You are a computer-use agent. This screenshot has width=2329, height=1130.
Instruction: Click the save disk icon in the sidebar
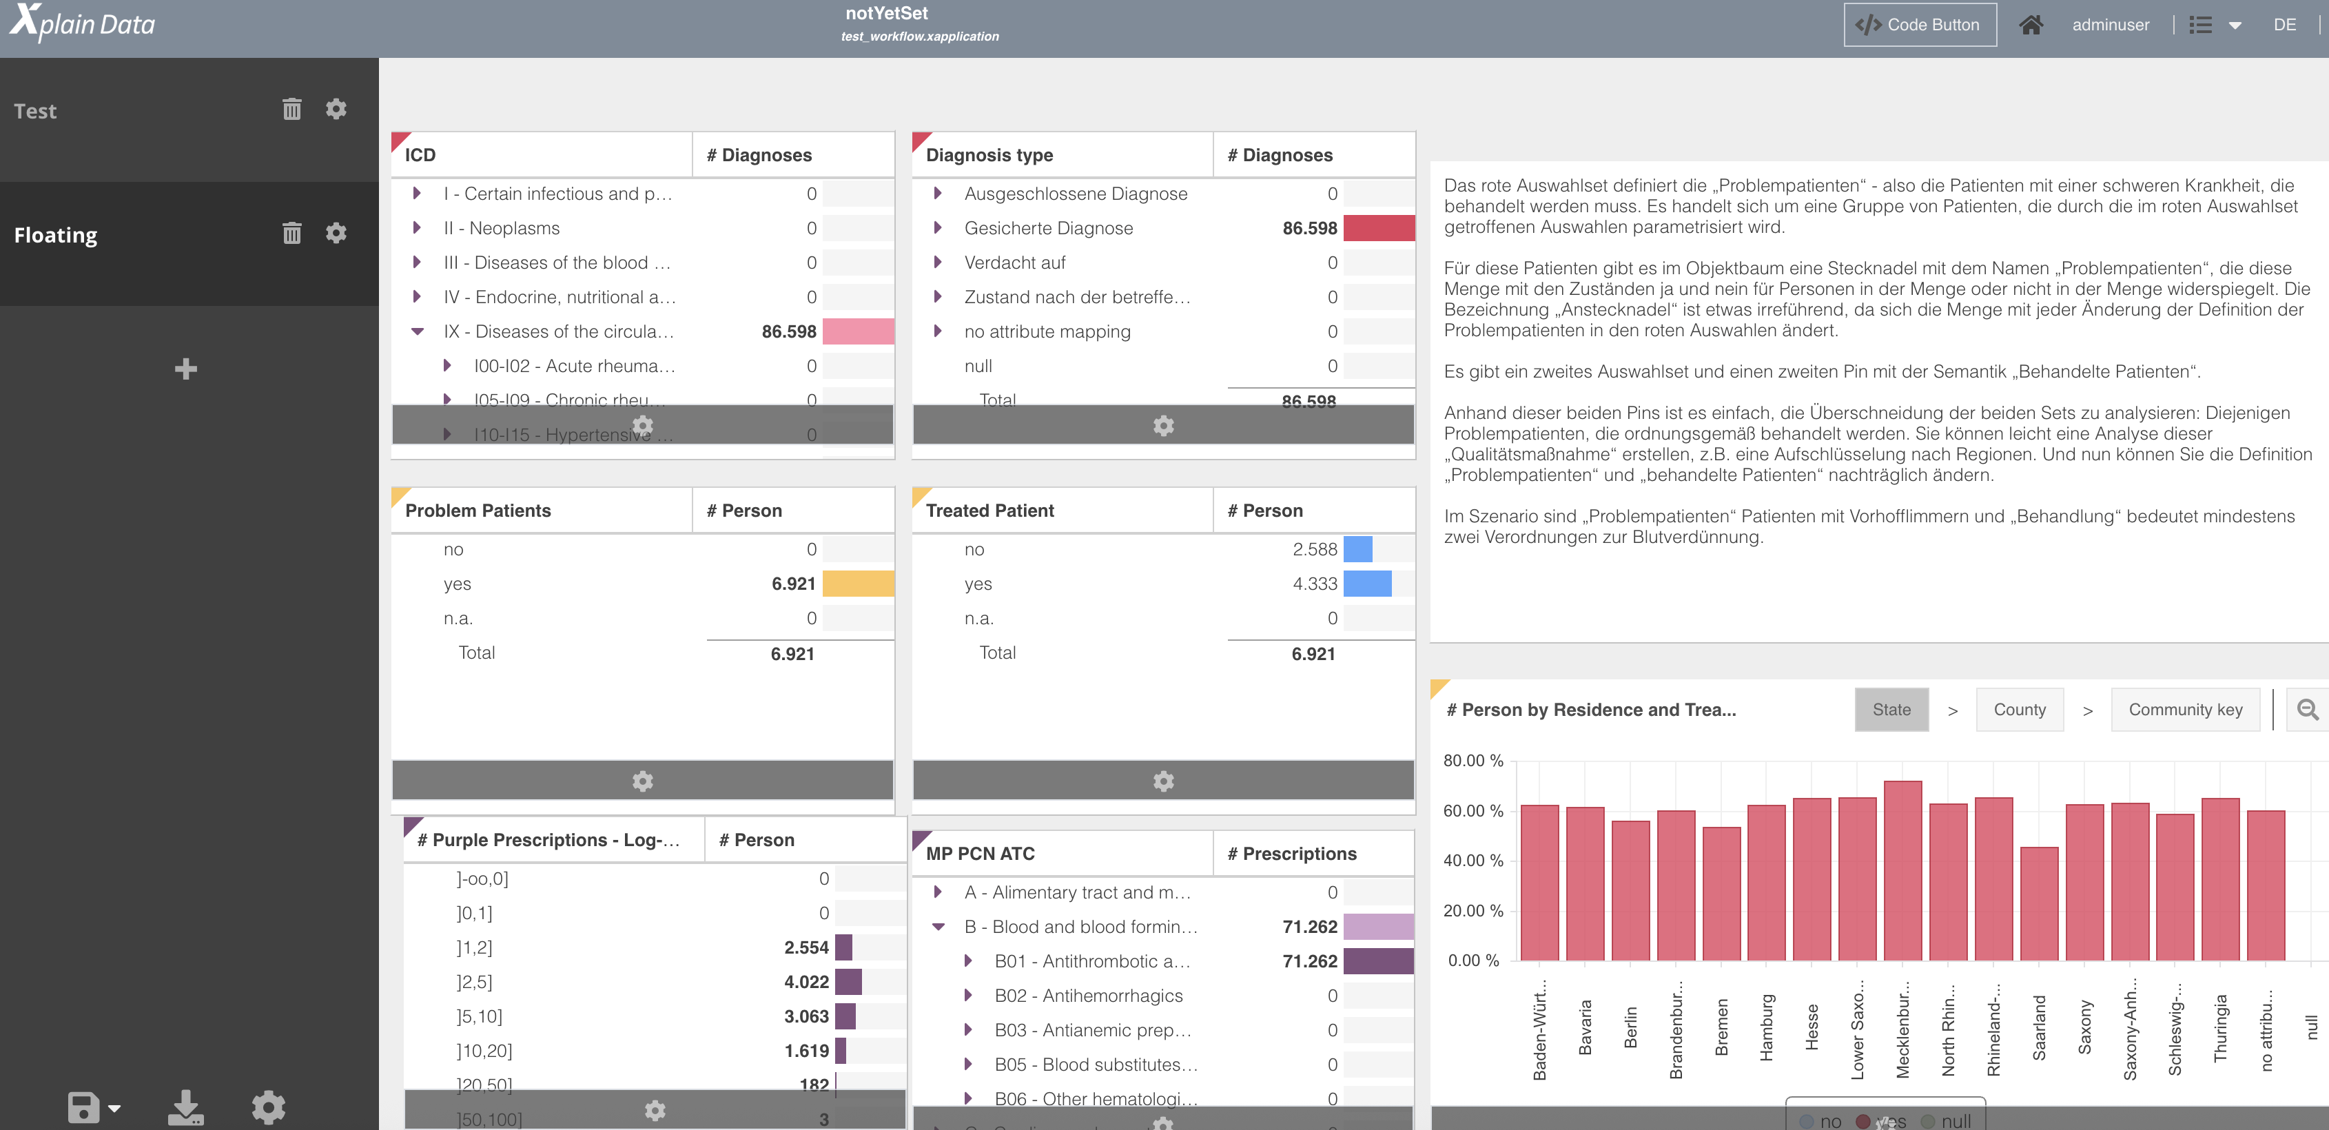coord(84,1107)
